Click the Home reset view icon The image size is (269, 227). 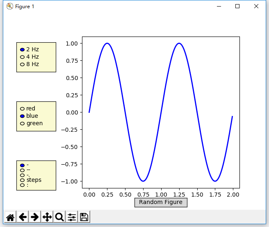point(10,217)
